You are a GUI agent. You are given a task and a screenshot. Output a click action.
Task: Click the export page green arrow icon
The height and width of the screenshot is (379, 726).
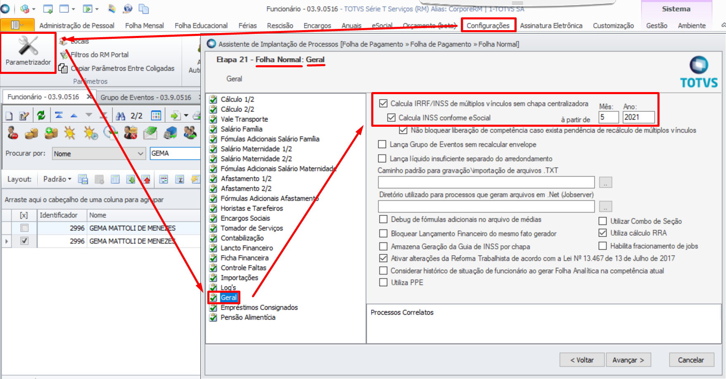click(176, 116)
